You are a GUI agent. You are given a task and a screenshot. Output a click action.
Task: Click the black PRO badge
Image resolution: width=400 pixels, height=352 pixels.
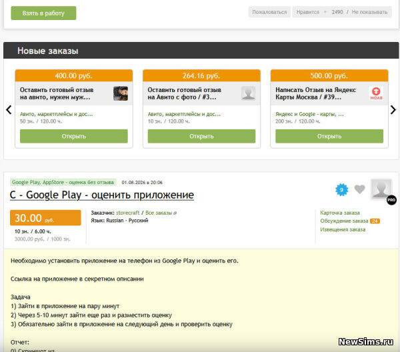click(x=391, y=200)
